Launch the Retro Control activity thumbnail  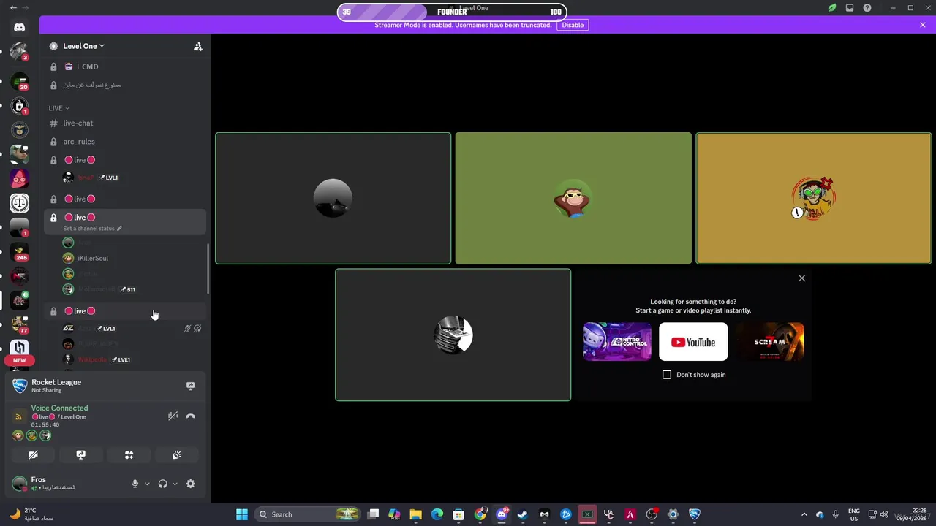[617, 342]
